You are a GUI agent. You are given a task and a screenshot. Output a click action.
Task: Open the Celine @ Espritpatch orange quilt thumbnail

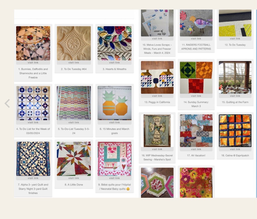click(235, 131)
